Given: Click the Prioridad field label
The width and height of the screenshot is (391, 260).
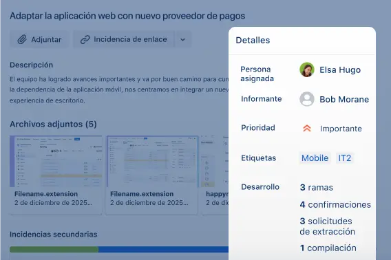Looking at the screenshot, I should [258, 128].
